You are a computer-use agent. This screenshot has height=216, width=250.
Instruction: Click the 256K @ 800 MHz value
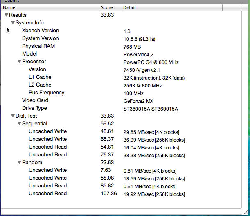click(143, 86)
